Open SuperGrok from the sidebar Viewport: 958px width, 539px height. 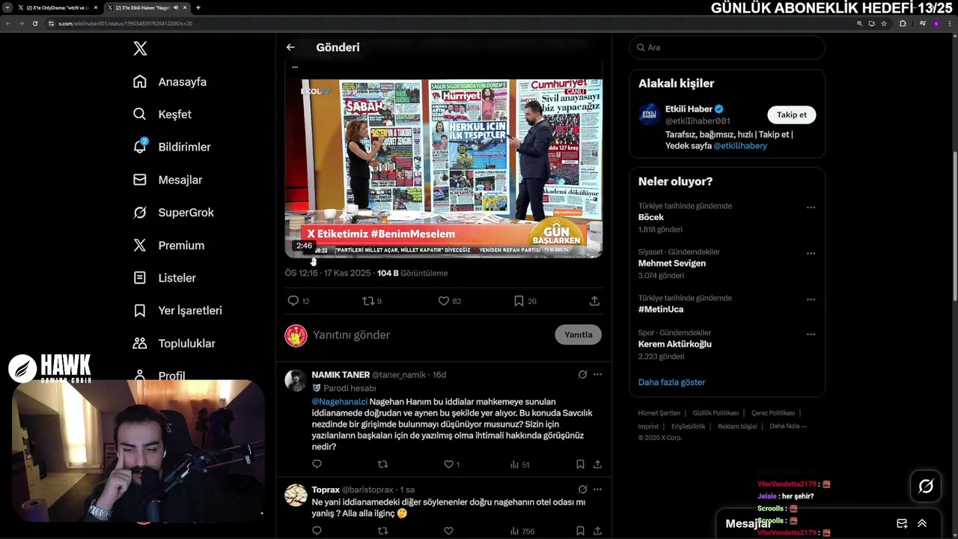click(x=174, y=213)
